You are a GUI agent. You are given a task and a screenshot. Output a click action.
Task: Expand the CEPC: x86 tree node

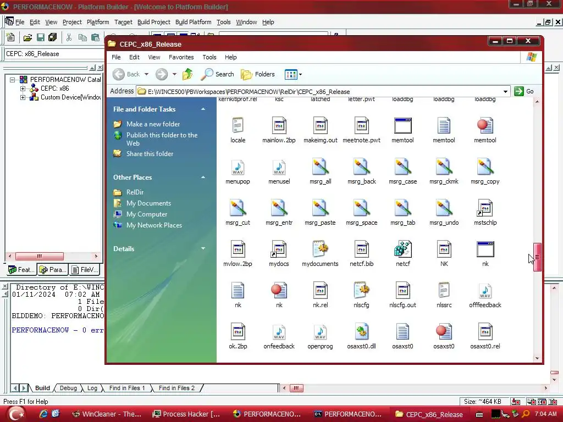point(23,88)
